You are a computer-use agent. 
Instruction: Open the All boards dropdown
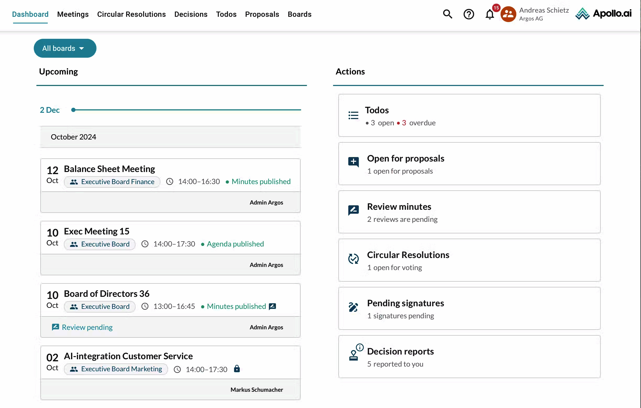(x=65, y=48)
